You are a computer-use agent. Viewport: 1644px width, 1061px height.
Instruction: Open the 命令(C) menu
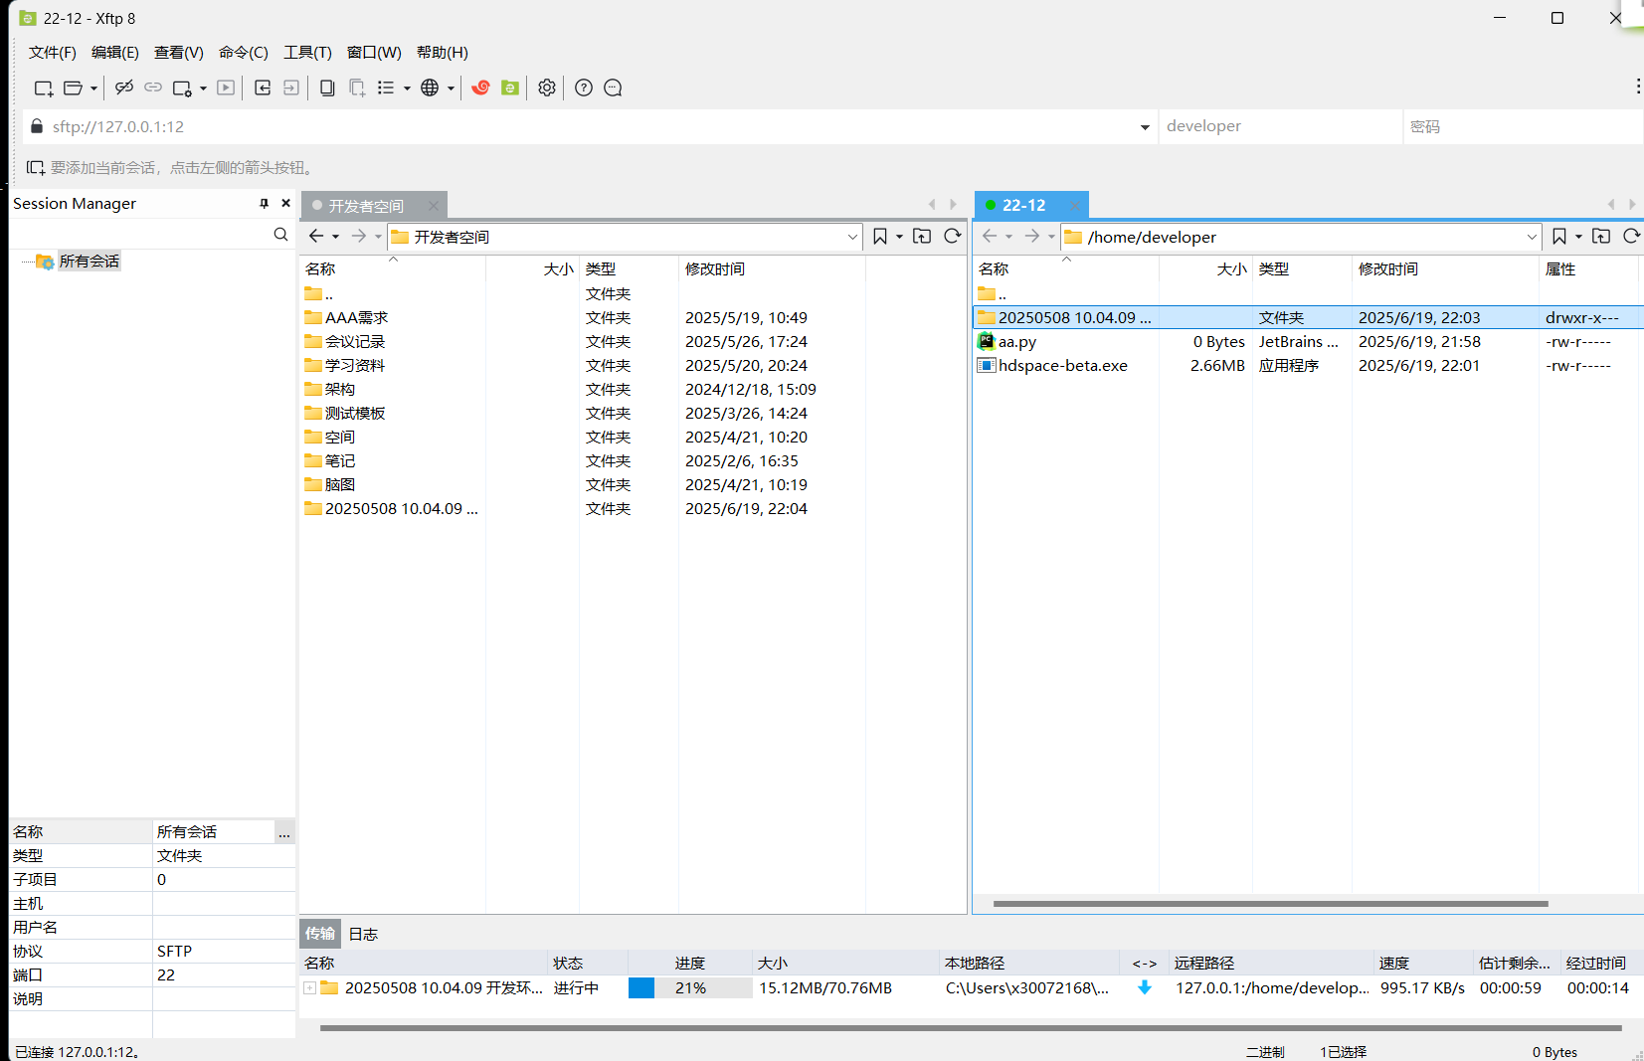pyautogui.click(x=244, y=52)
